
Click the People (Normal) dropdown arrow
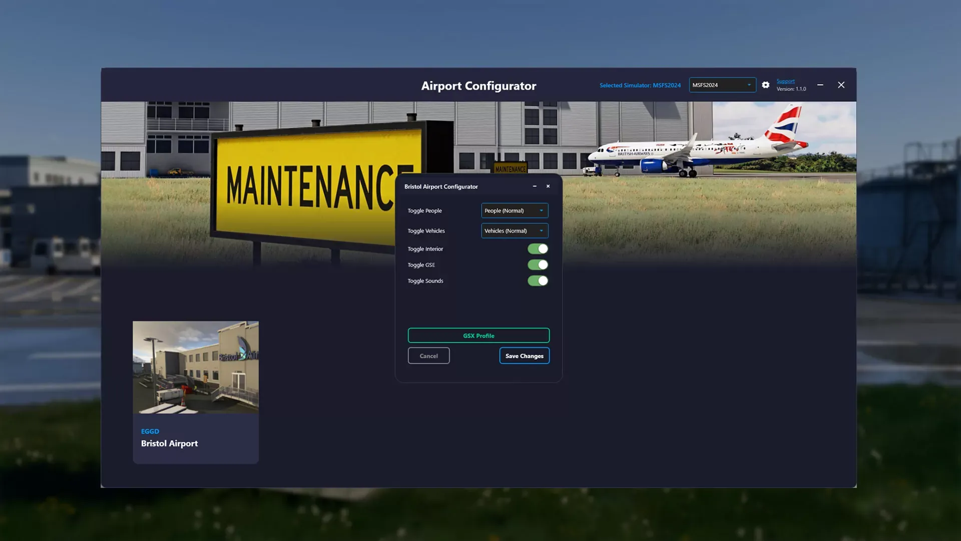(541, 211)
